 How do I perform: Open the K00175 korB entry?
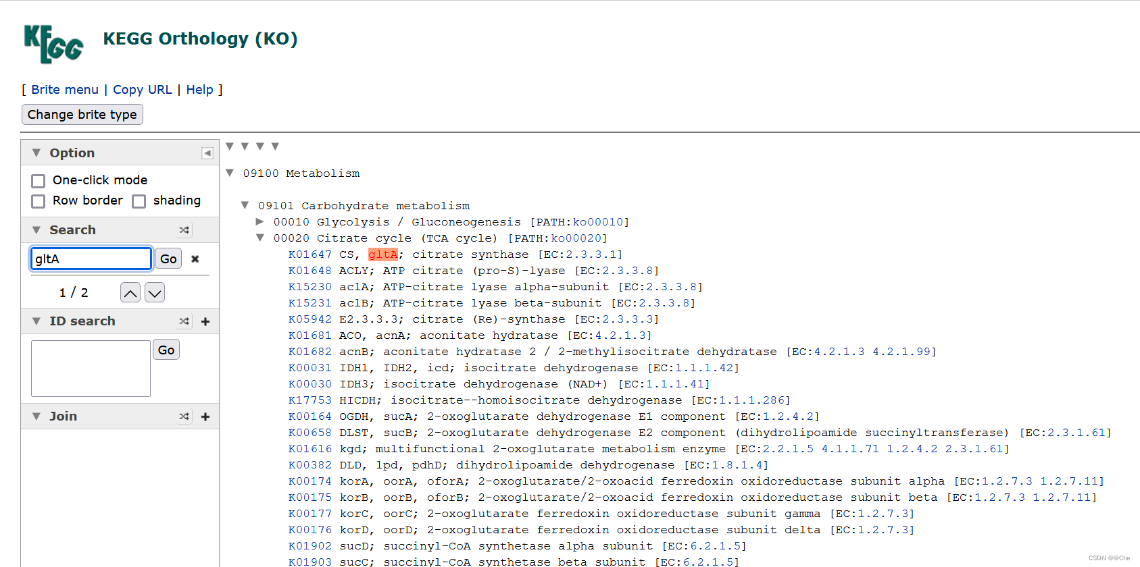[x=310, y=497]
